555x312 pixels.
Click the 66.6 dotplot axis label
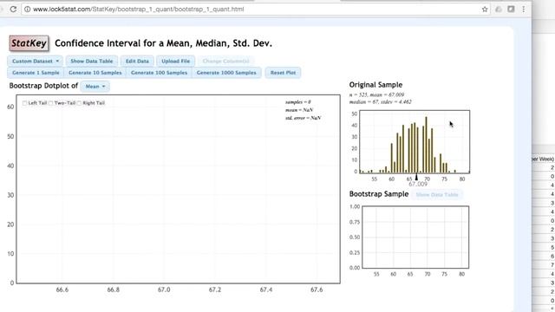(x=62, y=289)
